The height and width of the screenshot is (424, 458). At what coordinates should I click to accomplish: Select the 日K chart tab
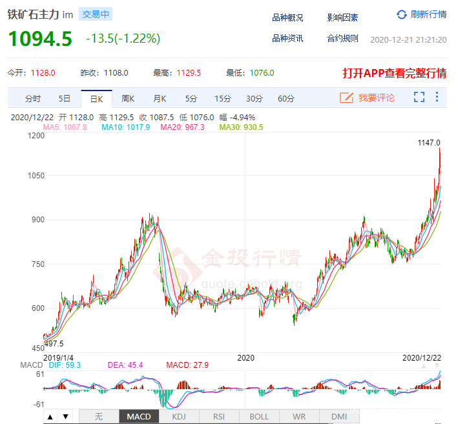pos(96,99)
